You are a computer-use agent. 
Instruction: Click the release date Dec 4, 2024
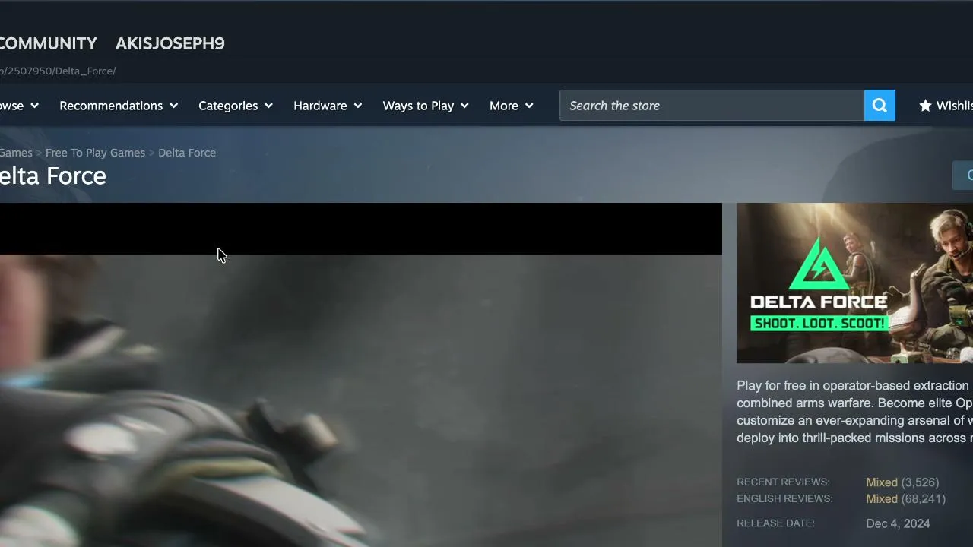pyautogui.click(x=898, y=523)
